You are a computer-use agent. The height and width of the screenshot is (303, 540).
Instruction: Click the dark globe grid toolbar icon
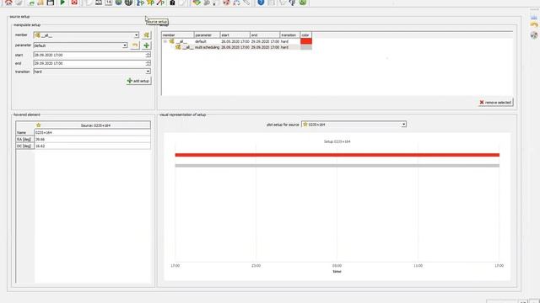coord(128,3)
